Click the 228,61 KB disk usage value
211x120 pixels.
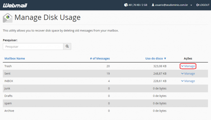tap(160, 81)
